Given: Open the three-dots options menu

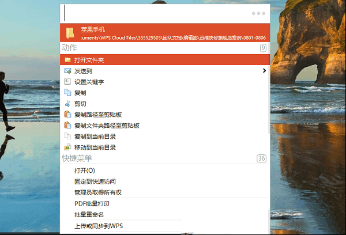Looking at the screenshot, I should pyautogui.click(x=258, y=13).
